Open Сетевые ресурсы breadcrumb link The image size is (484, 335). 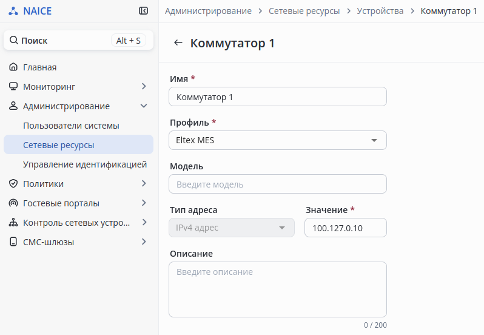pos(304,11)
